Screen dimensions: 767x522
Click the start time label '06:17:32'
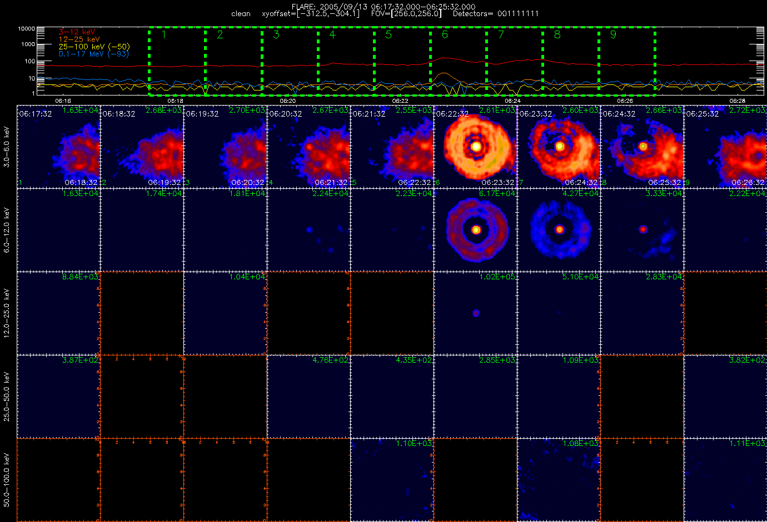coord(36,114)
